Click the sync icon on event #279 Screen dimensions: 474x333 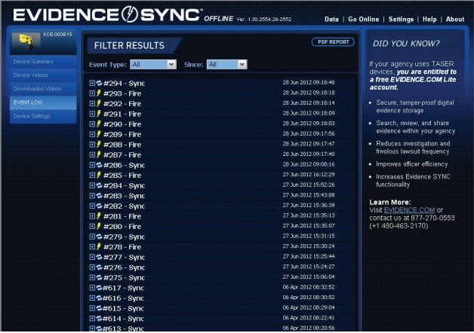tap(99, 237)
